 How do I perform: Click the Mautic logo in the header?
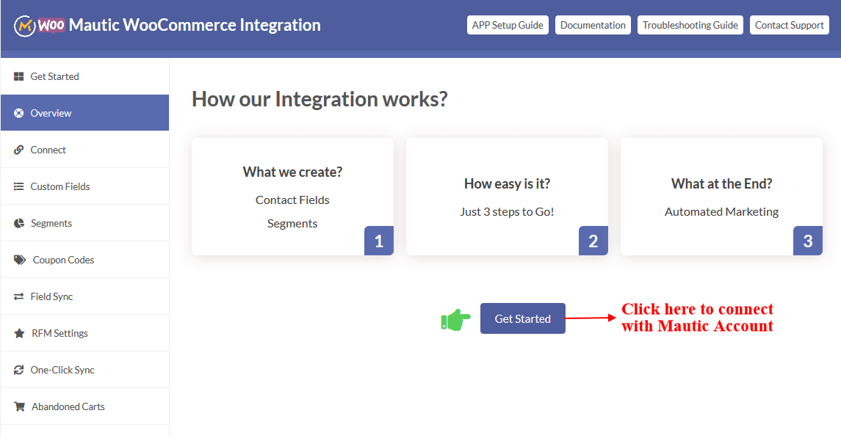click(24, 24)
